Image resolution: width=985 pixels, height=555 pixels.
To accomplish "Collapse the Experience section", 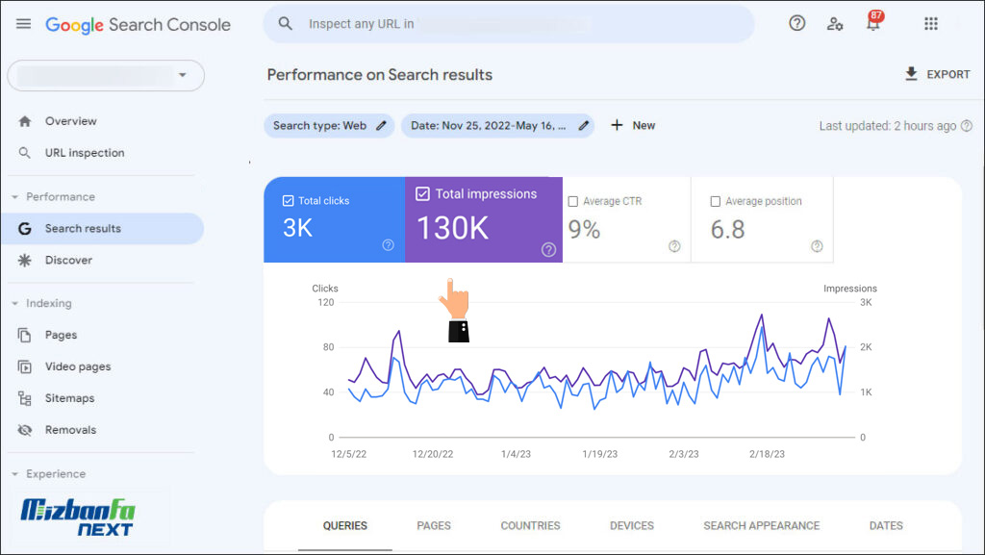I will pyautogui.click(x=15, y=474).
